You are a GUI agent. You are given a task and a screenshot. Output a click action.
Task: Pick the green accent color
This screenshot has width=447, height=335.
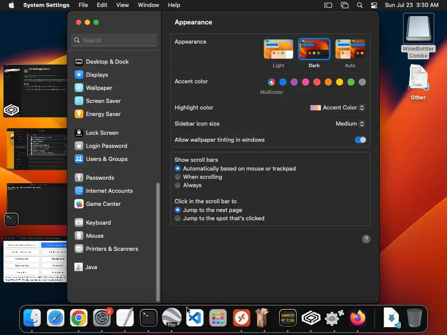coord(351,82)
